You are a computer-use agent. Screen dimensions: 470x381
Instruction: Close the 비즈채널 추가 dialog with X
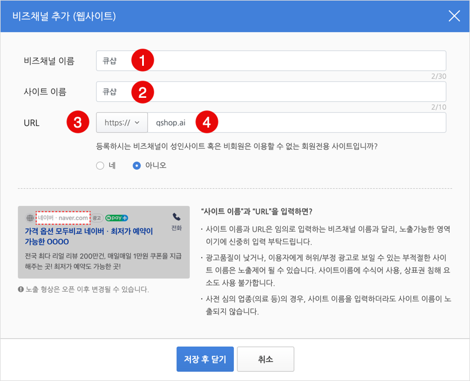[454, 16]
